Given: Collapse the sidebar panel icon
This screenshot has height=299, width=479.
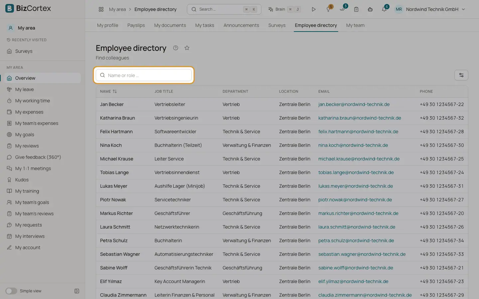Looking at the screenshot, I should tap(77, 291).
